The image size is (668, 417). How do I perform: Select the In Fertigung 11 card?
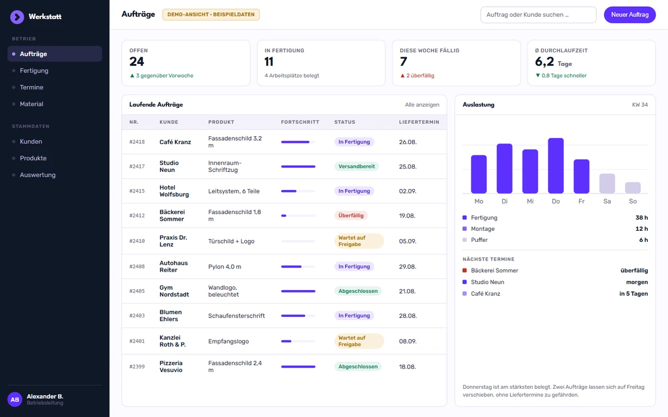click(x=321, y=63)
